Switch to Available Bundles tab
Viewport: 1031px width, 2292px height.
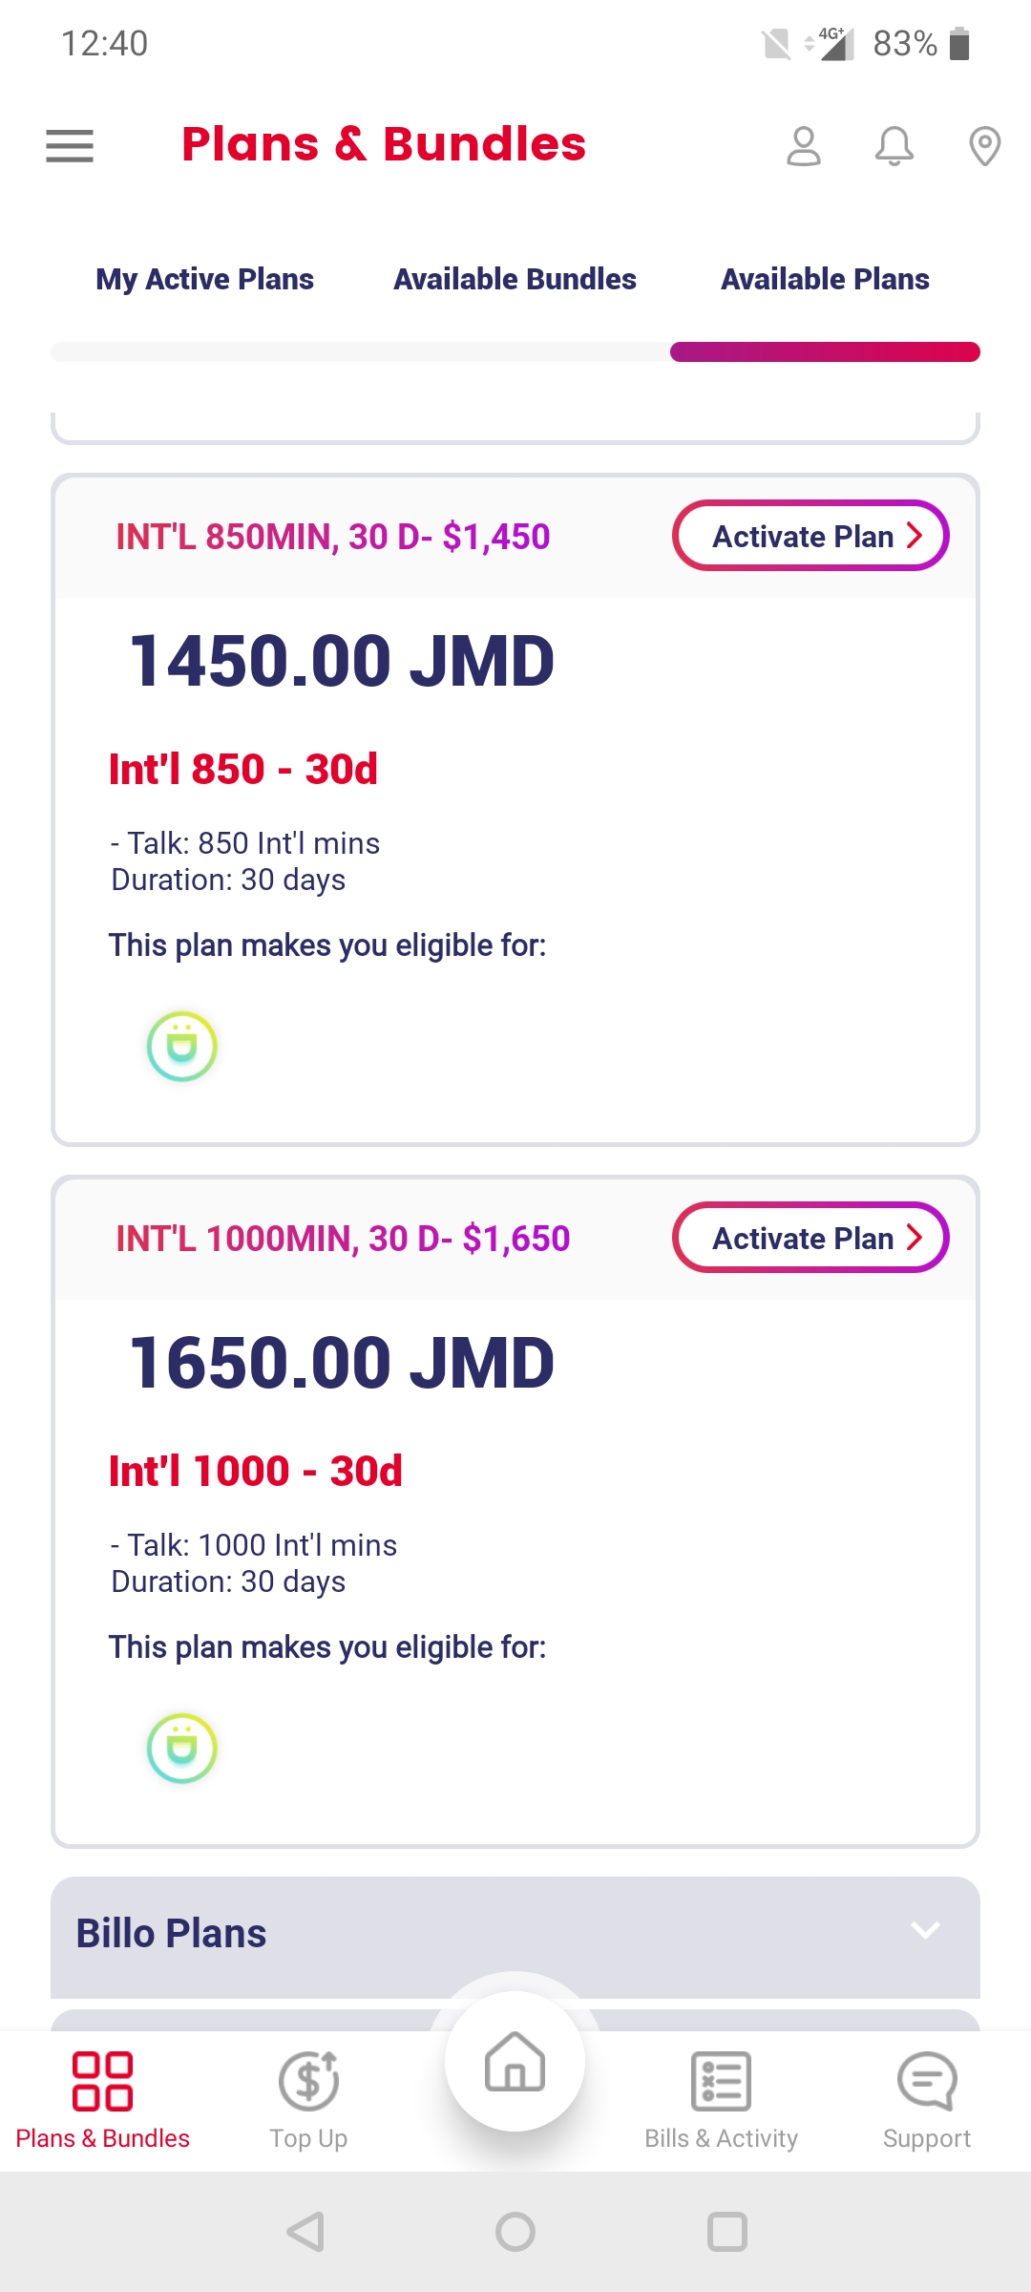(x=515, y=279)
